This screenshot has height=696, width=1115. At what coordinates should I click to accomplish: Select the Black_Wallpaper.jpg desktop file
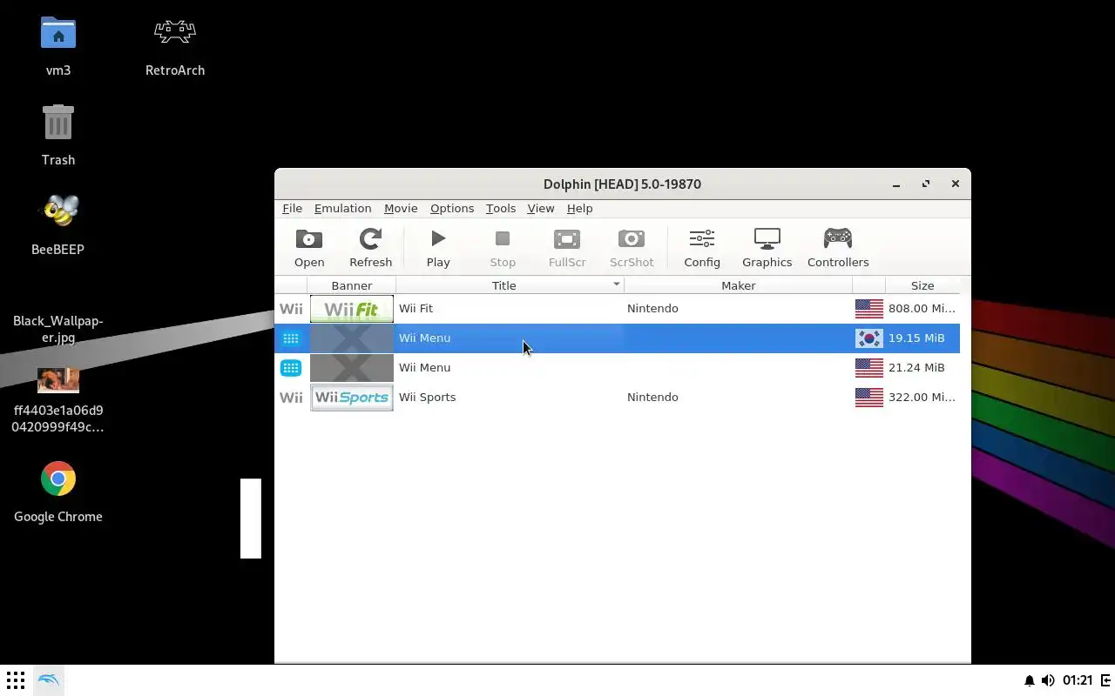click(58, 329)
